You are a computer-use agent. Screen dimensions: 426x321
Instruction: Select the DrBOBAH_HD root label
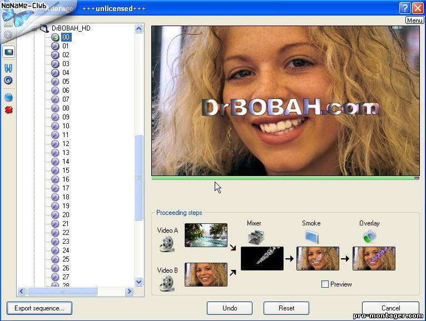pyautogui.click(x=71, y=28)
